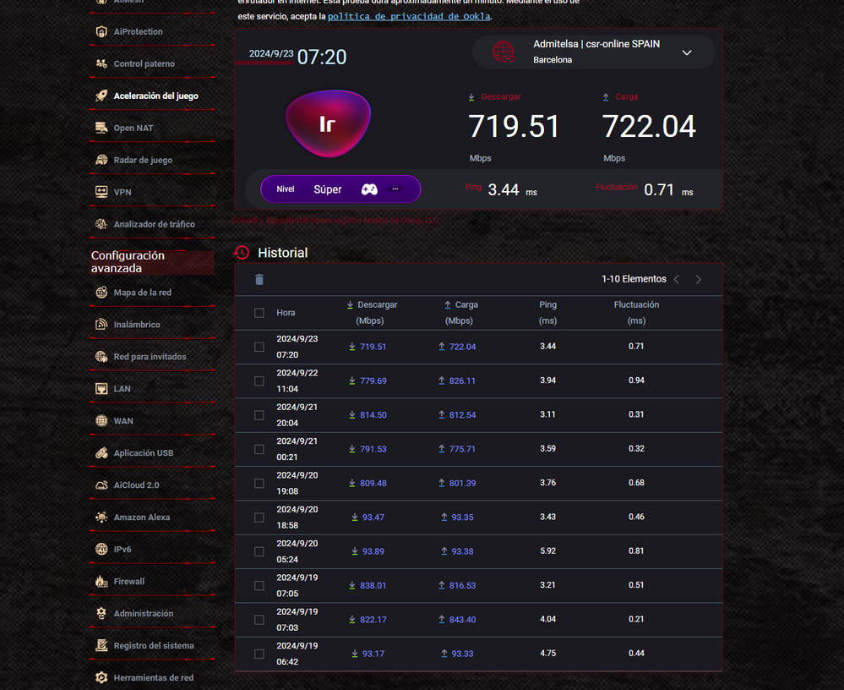
Task: Tick the select-all checkbox beside Hora
Action: point(259,313)
